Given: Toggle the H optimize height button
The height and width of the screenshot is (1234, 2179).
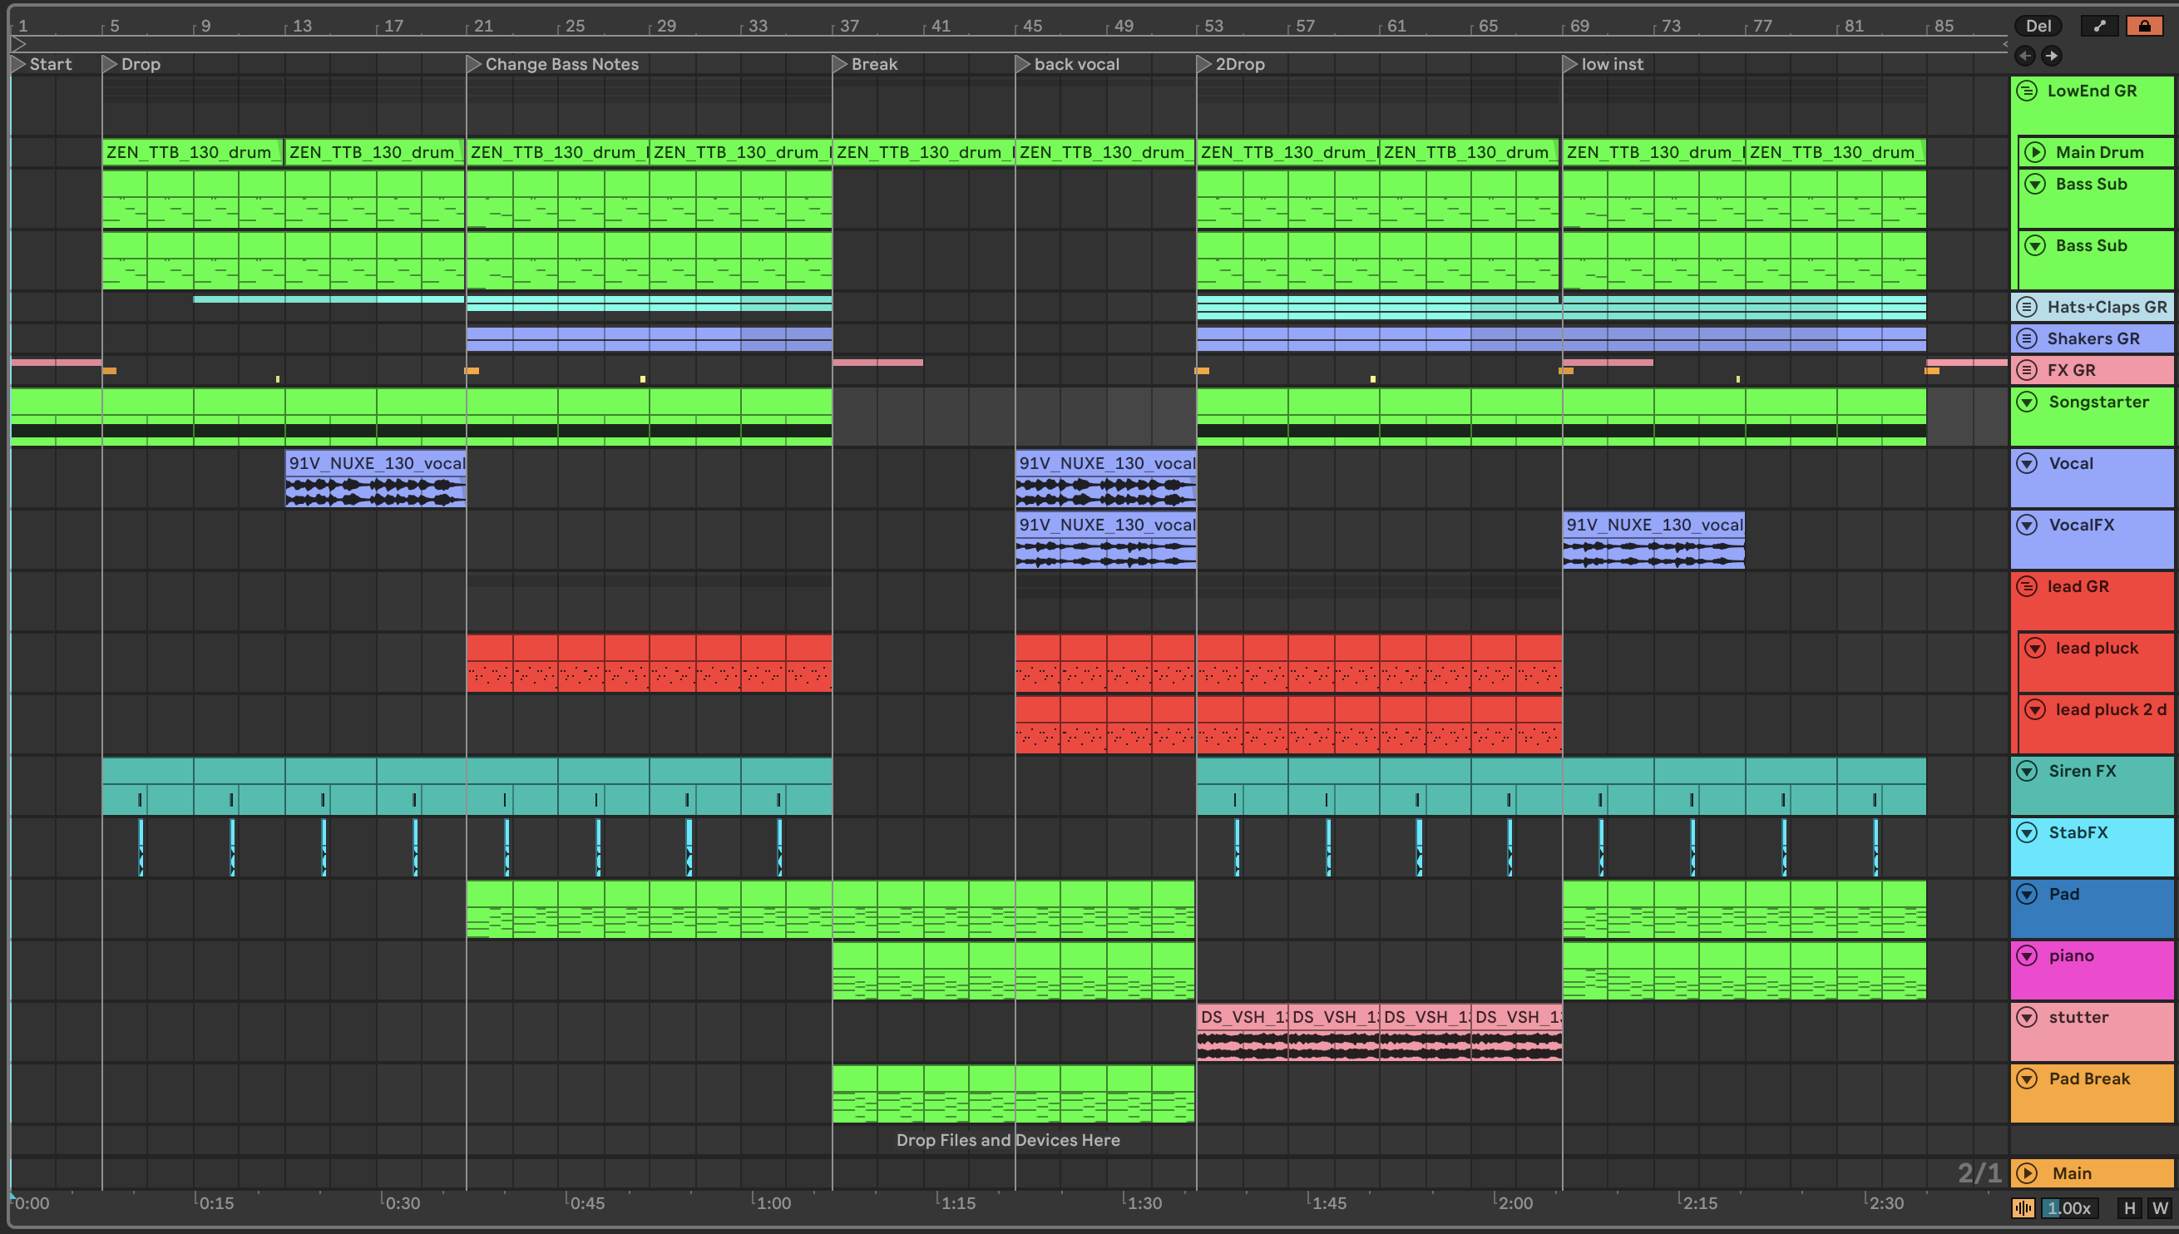Looking at the screenshot, I should pyautogui.click(x=2129, y=1208).
